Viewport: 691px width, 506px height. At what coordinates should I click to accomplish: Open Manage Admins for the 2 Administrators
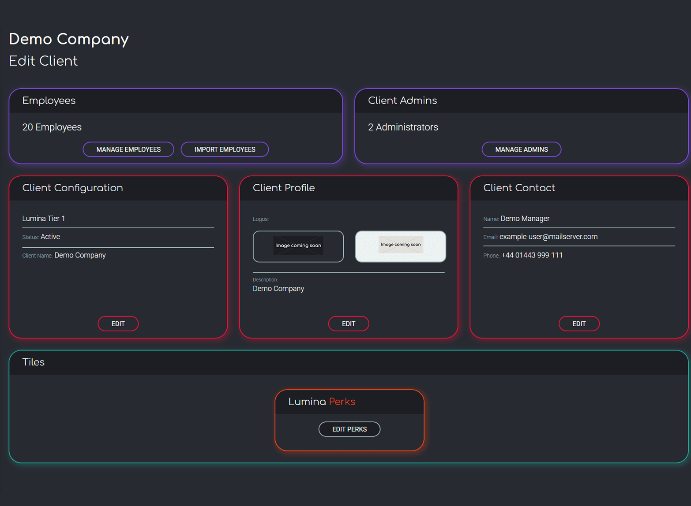point(521,149)
